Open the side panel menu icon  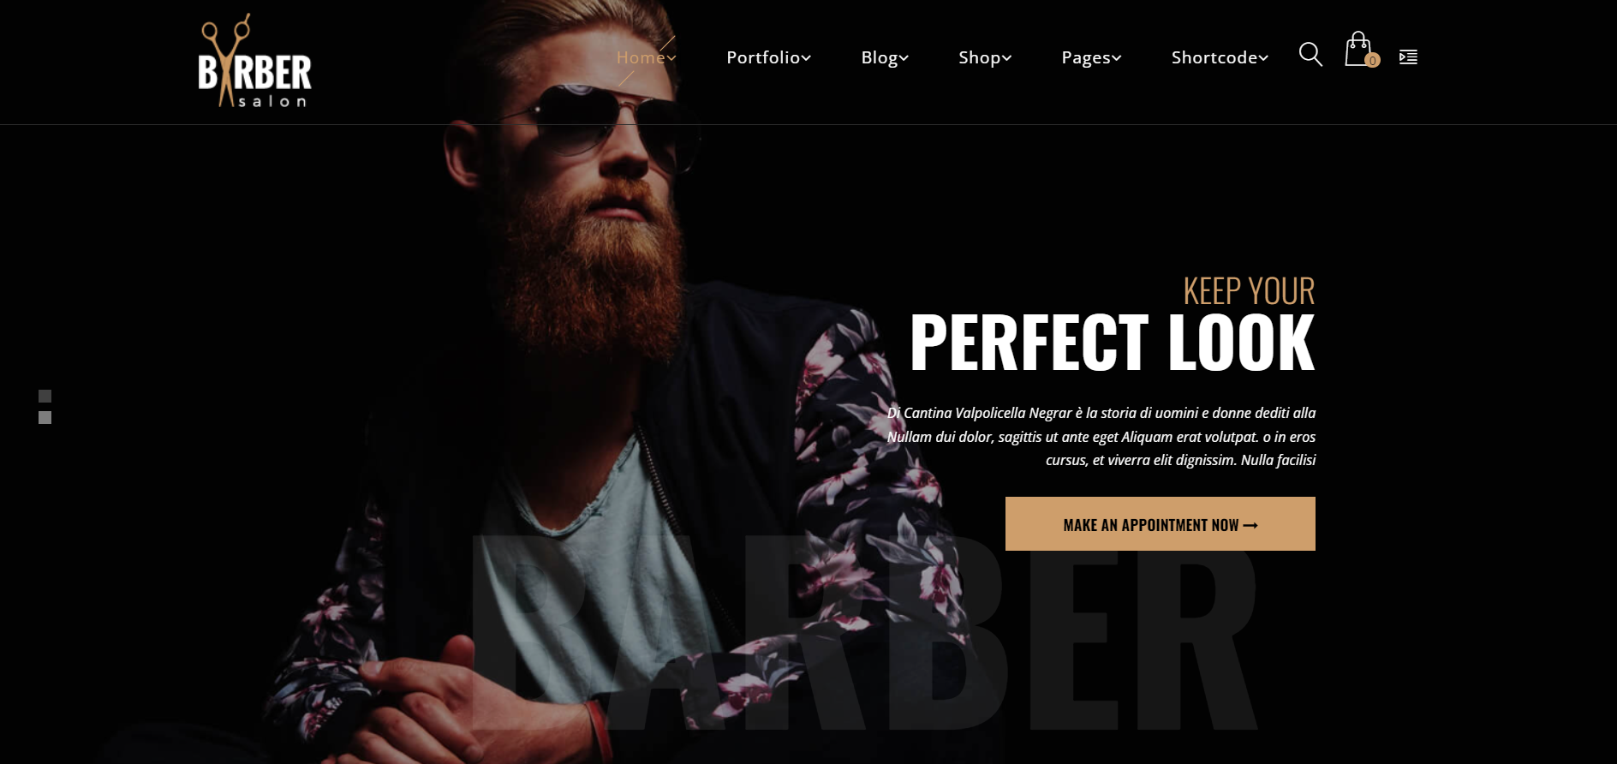[x=1408, y=57]
